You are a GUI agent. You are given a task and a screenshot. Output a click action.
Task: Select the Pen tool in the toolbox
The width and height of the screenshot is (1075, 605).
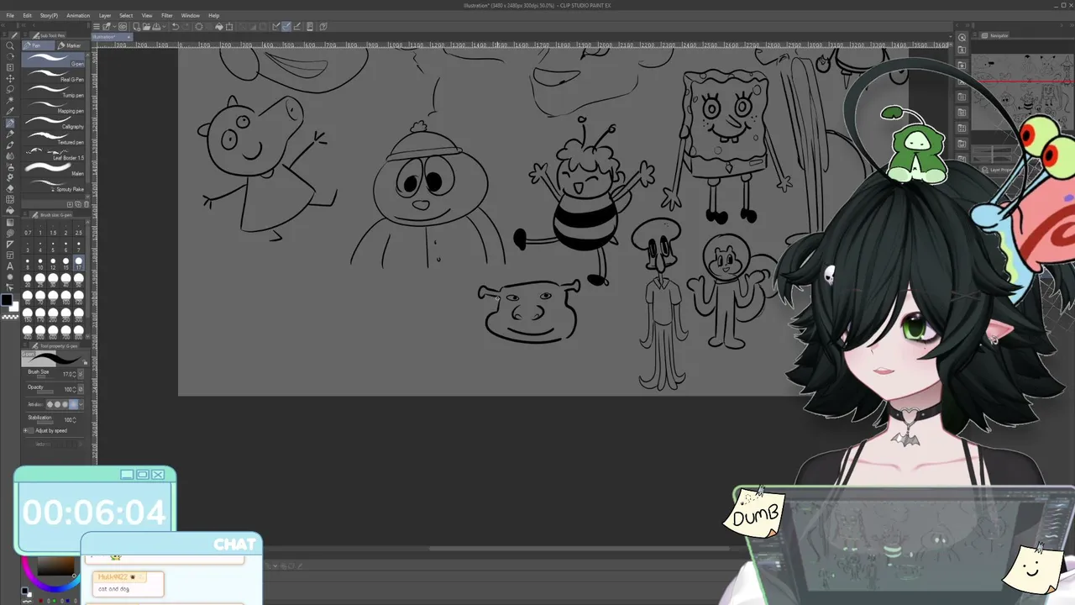pos(10,124)
